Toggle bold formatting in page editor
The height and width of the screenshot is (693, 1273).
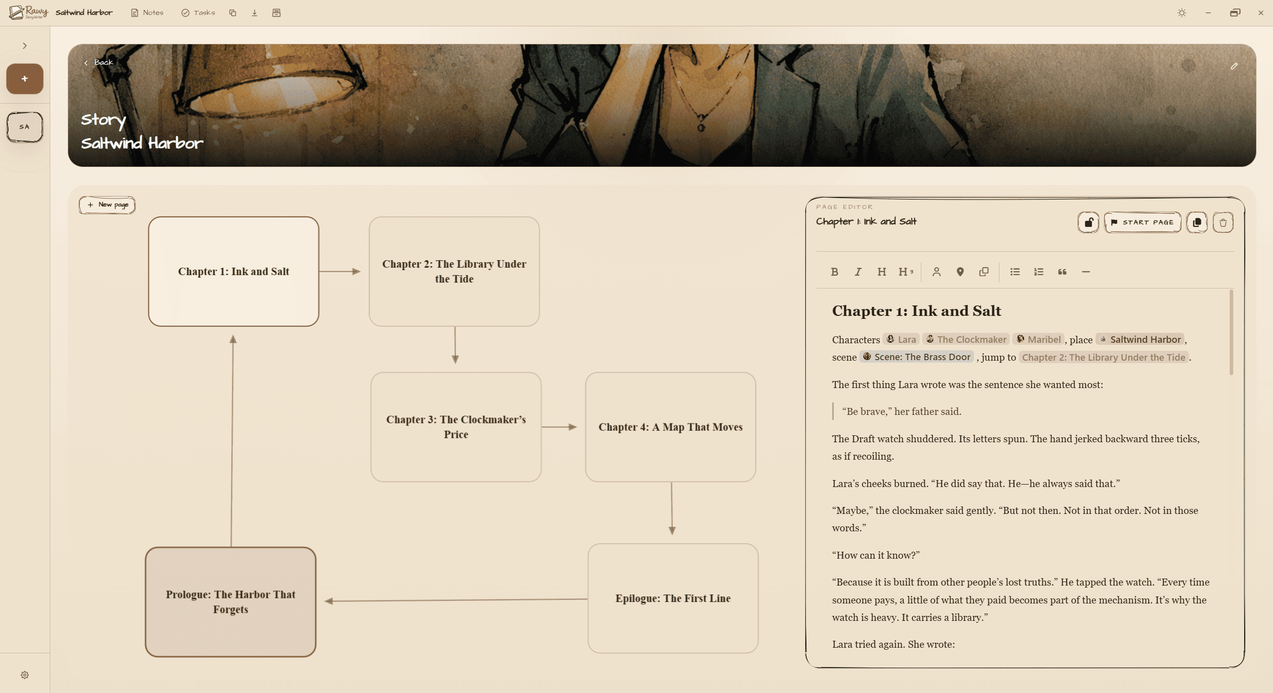tap(835, 272)
